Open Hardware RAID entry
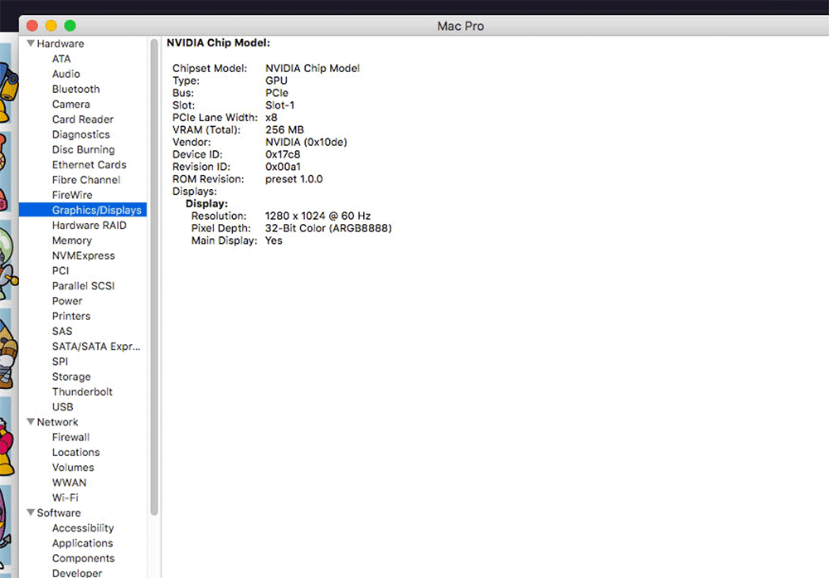 [89, 226]
